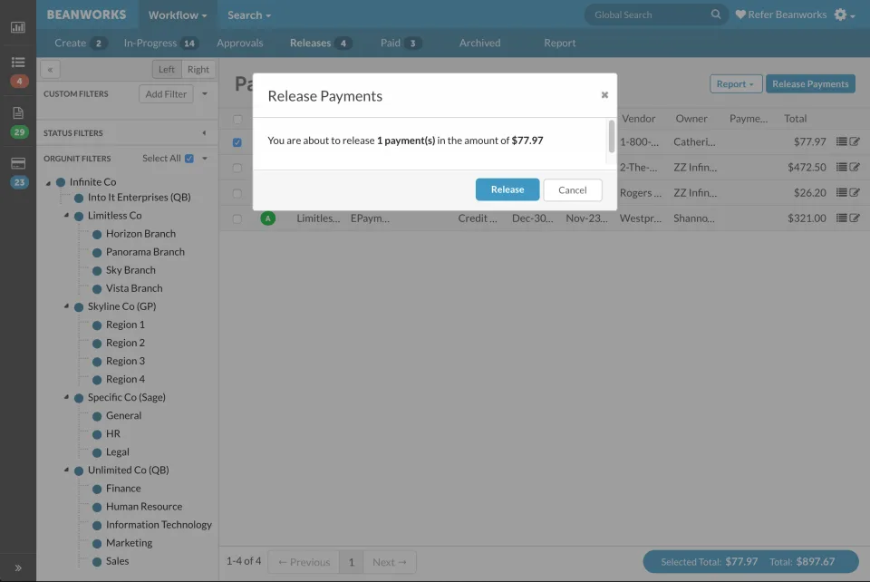Collapse the Unlimited Co (QB) tree node
Image resolution: width=870 pixels, height=582 pixels.
[x=66, y=470]
